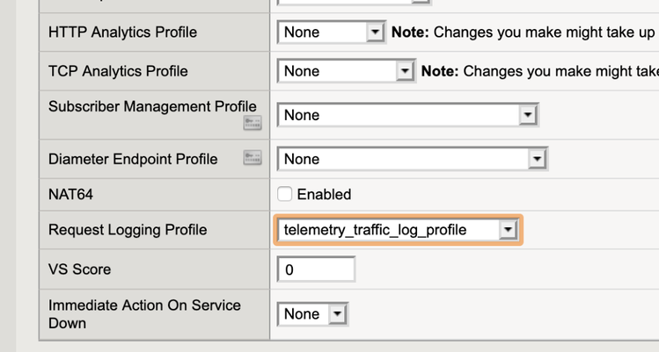The width and height of the screenshot is (659, 352).
Task: Click the "Enabled" text next to NAT64
Action: (324, 194)
